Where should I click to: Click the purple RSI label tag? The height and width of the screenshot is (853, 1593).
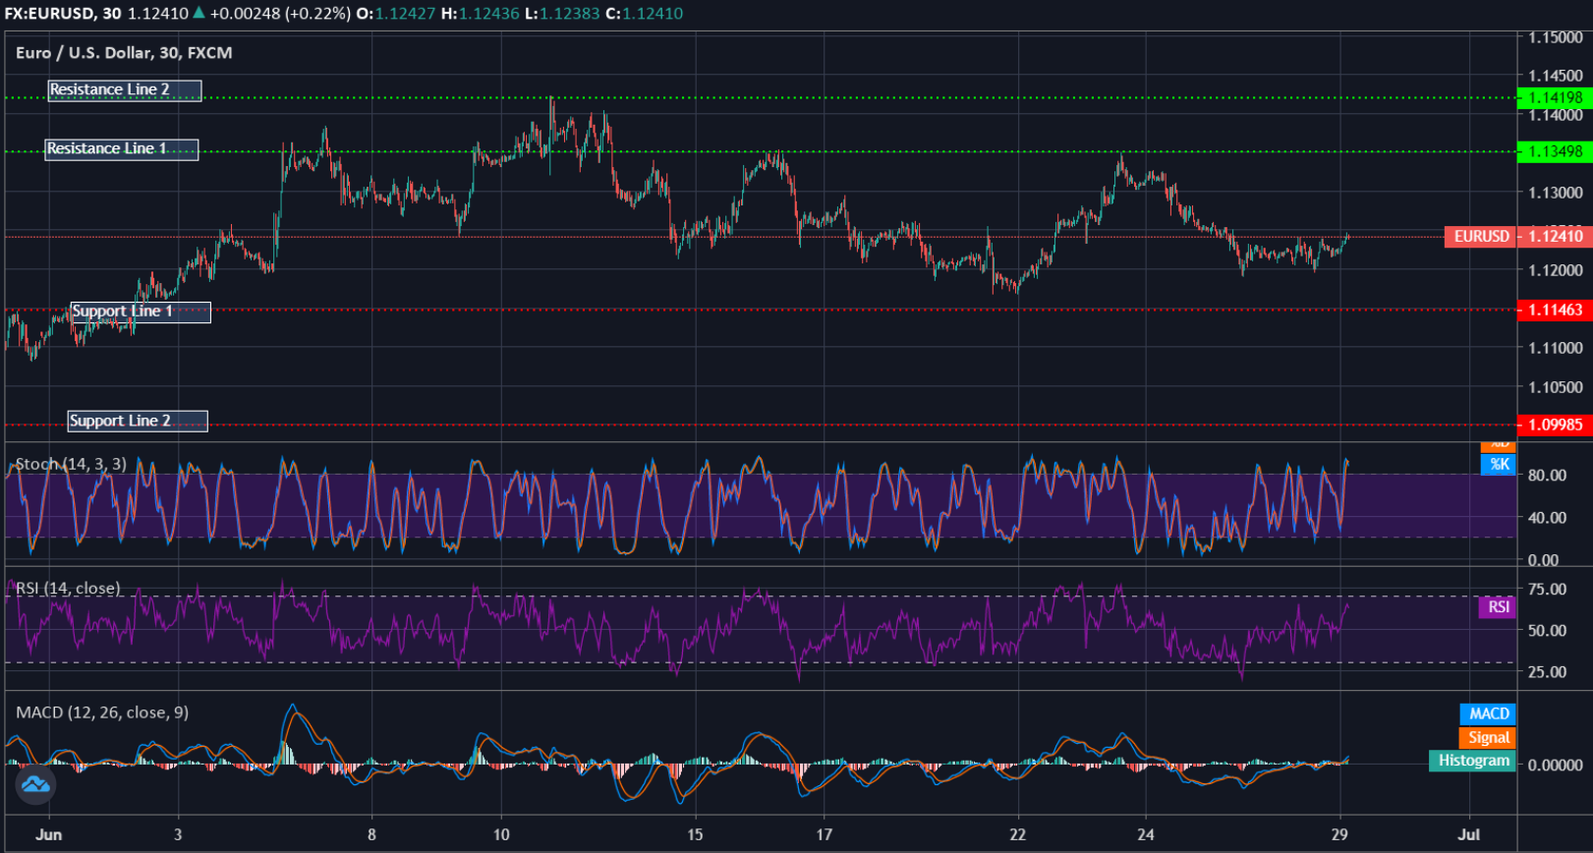pyautogui.click(x=1498, y=607)
